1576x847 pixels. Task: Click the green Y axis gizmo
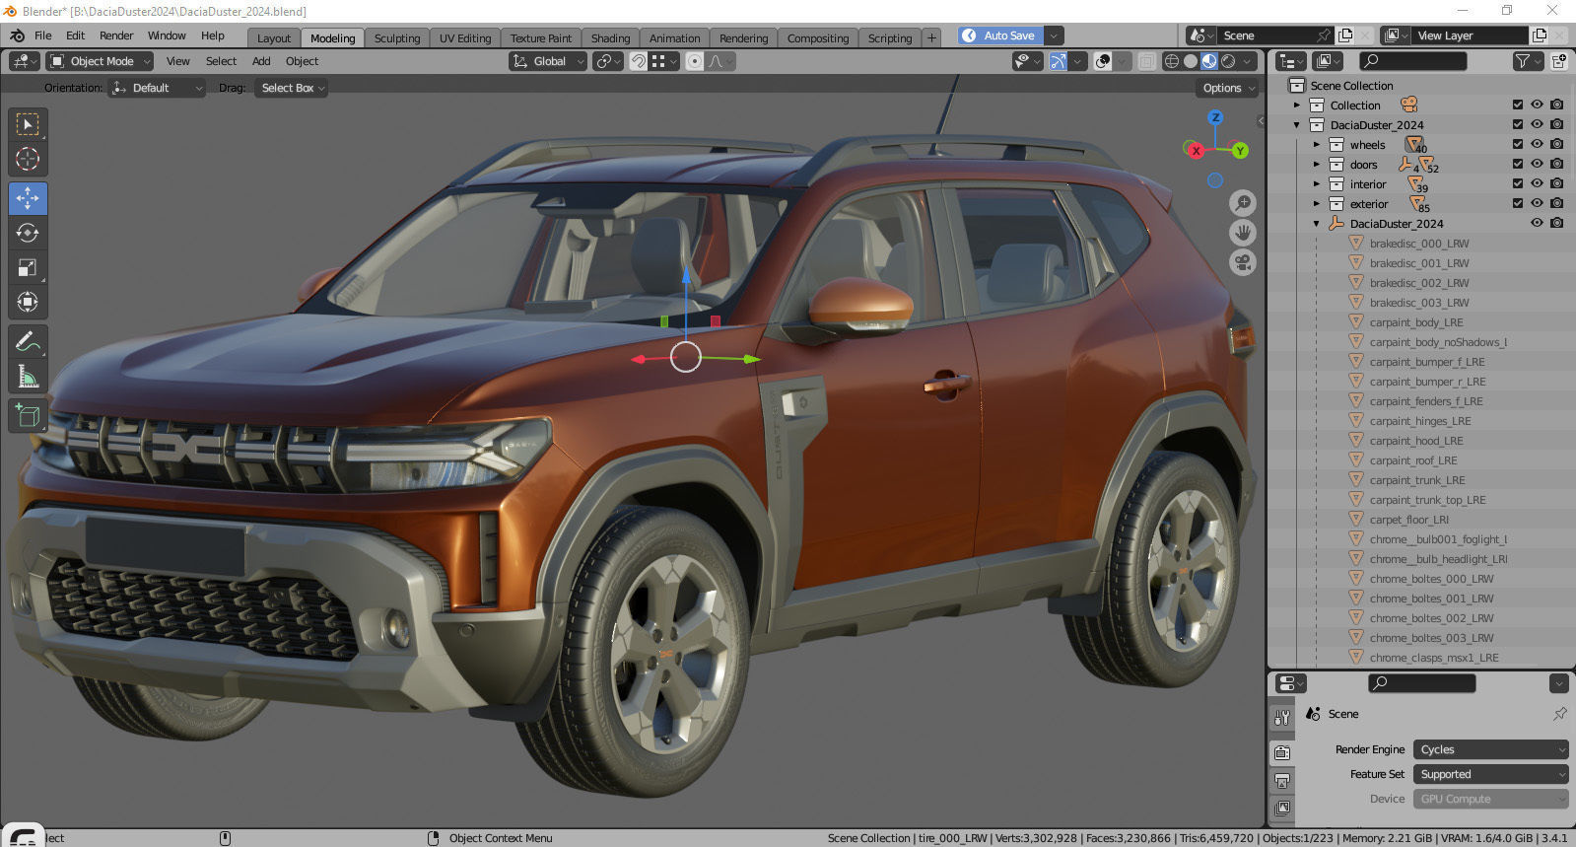coord(1240,151)
